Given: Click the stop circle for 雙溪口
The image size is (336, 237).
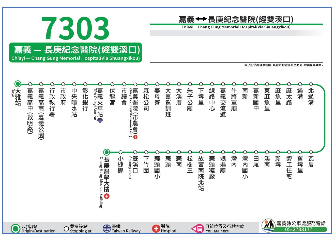Looking at the screenshot, I should click(x=135, y=152).
